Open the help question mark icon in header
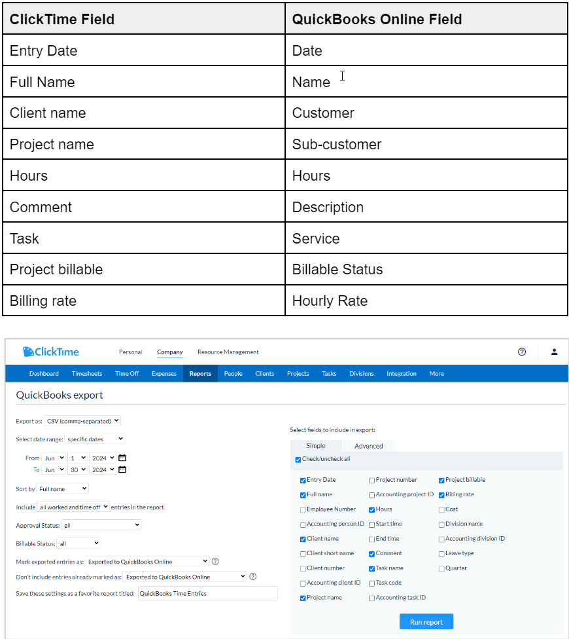This screenshot has height=639, width=569. coord(521,352)
